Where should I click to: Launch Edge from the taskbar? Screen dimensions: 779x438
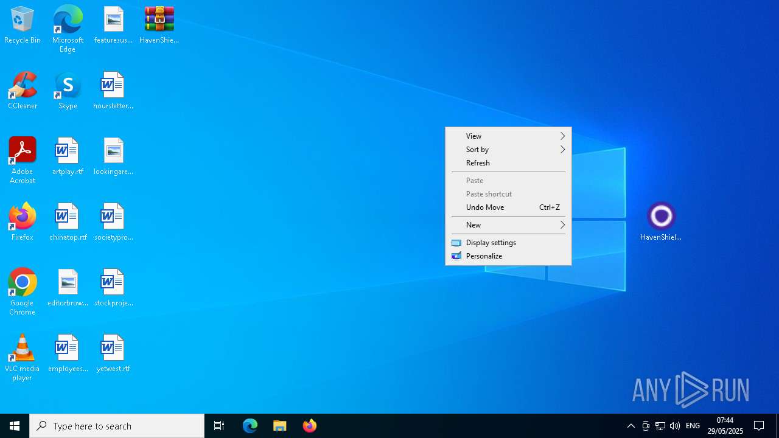point(250,426)
